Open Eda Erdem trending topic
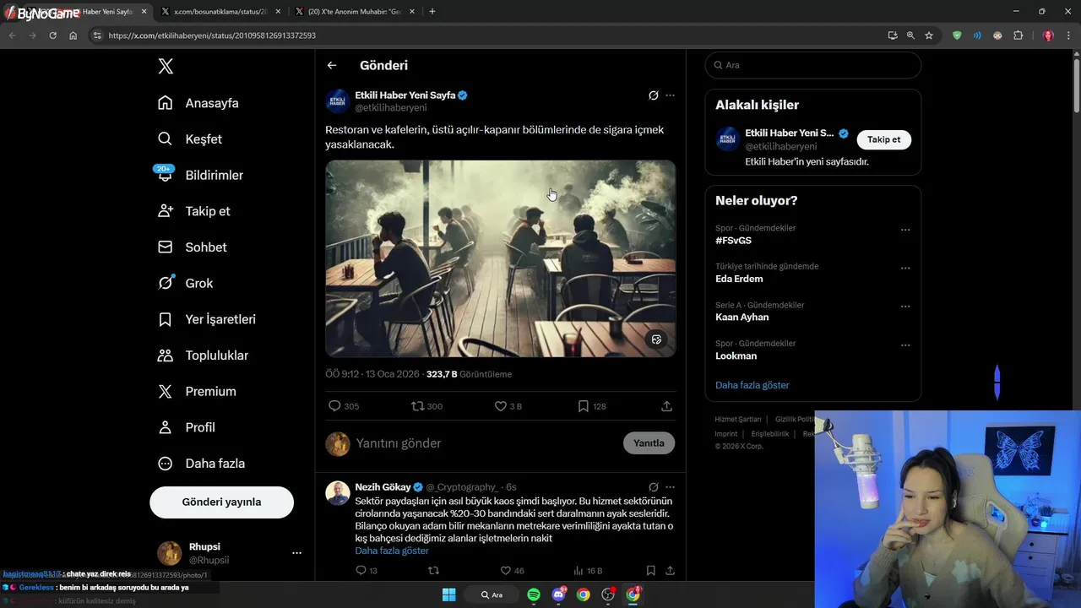Image resolution: width=1081 pixels, height=608 pixels. (739, 279)
